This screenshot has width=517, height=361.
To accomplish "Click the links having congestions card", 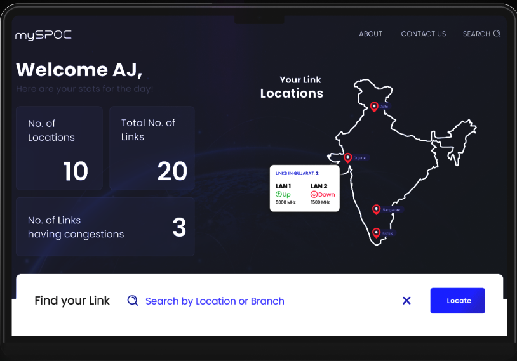I will pyautogui.click(x=105, y=226).
